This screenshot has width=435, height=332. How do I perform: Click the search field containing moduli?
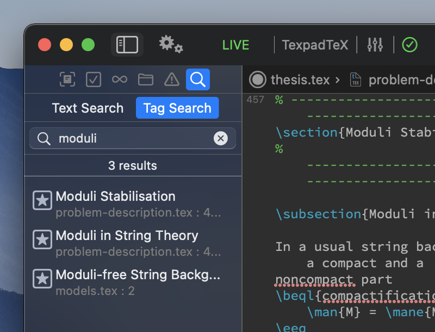[133, 138]
